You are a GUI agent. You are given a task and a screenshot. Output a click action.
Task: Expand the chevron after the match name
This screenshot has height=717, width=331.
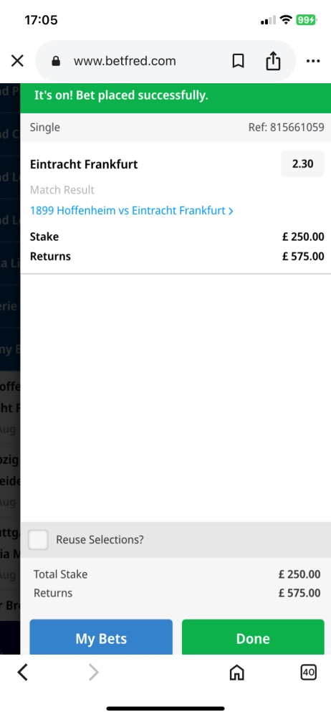(231, 211)
